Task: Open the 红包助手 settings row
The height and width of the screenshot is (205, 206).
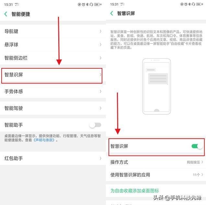Action: coord(53,158)
